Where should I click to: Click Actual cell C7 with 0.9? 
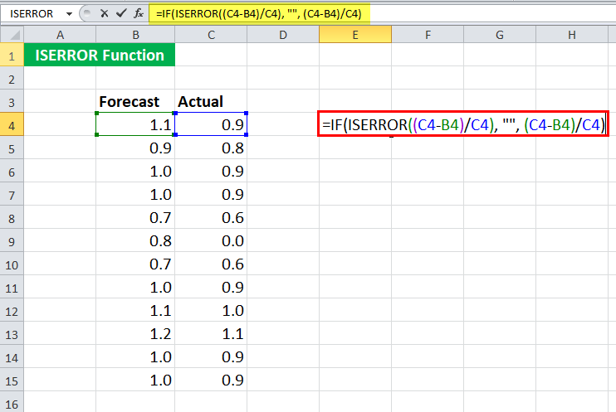pyautogui.click(x=211, y=194)
